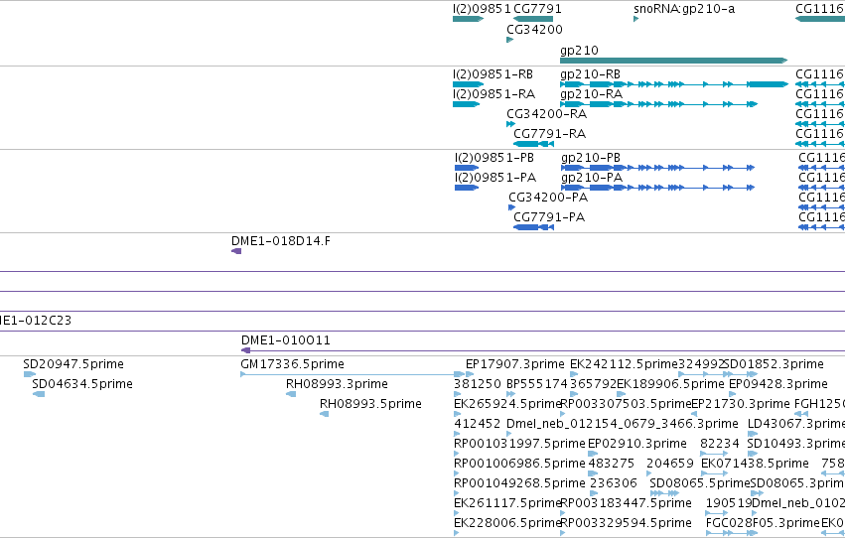
Task: Select the 82234 feature label
Action: [x=720, y=445]
